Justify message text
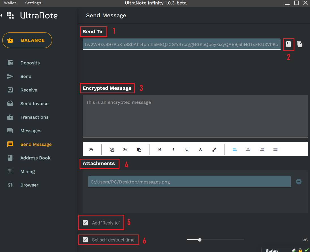The width and height of the screenshot is (310, 252). click(x=275, y=150)
